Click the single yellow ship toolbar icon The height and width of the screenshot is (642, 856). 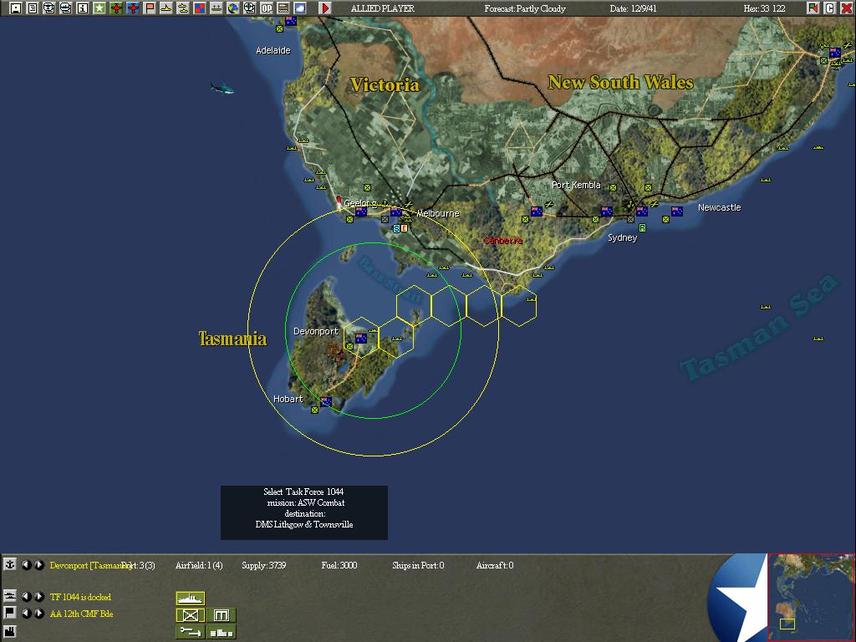(x=166, y=8)
